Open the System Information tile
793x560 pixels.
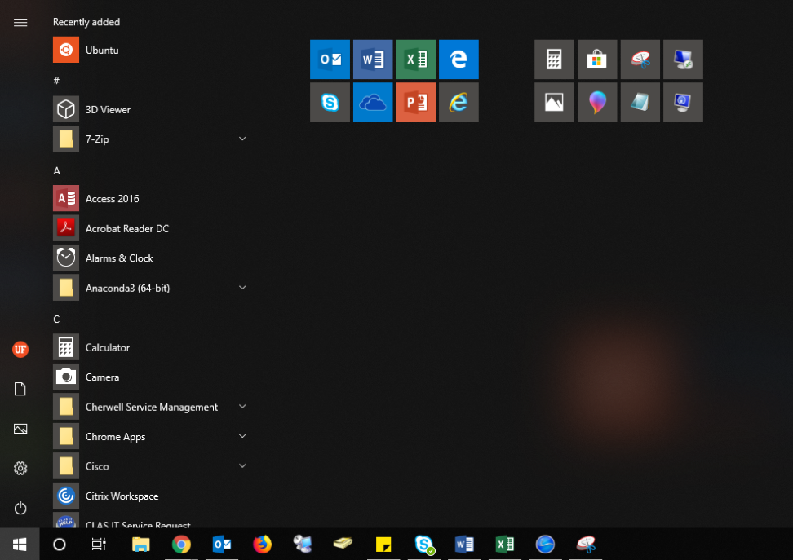coord(683,103)
